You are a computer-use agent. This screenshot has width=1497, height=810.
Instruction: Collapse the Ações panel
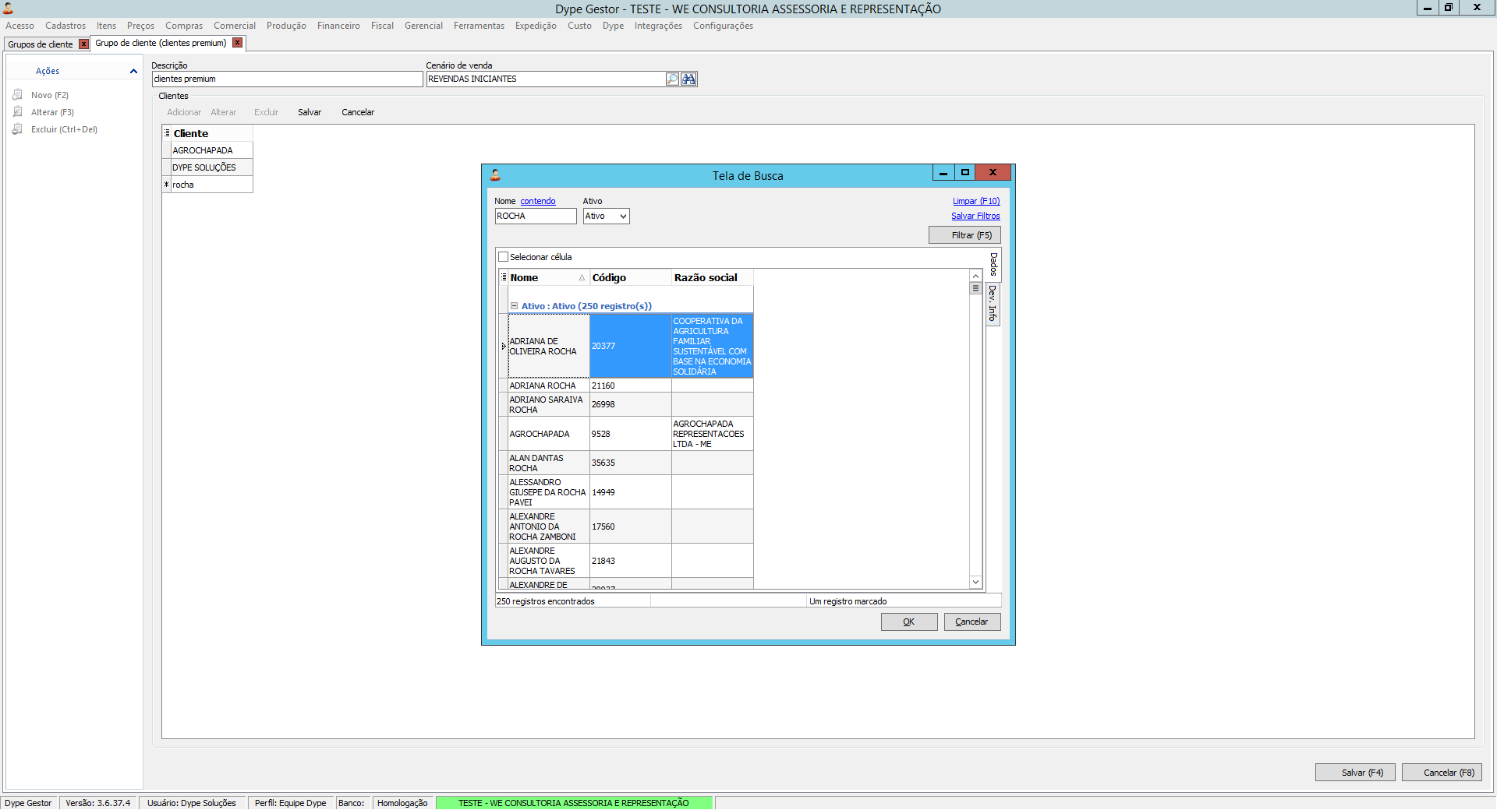133,71
